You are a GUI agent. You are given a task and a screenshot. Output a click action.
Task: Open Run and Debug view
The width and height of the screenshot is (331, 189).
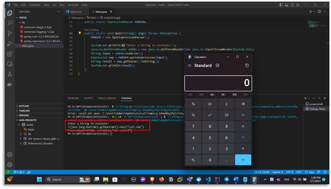[x=10, y=44]
